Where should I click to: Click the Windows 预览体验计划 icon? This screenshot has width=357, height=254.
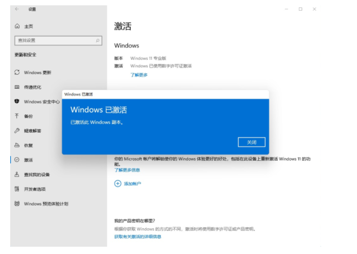(x=17, y=203)
